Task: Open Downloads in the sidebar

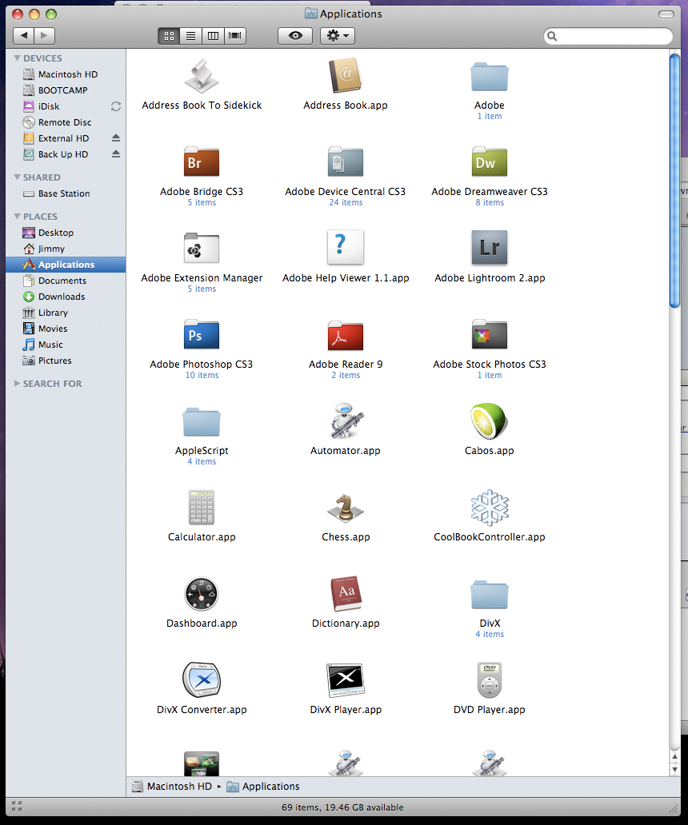Action: (x=66, y=297)
